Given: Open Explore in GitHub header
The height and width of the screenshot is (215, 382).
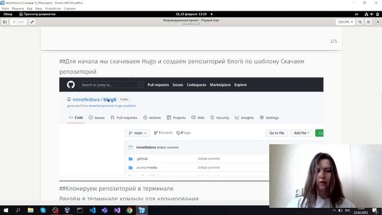Looking at the screenshot, I should [x=241, y=85].
